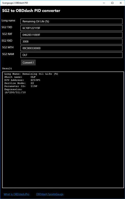The width and height of the screenshot is (125, 199).
Task: Click the 'SG2 NAM' label
Action: (x=8, y=54)
